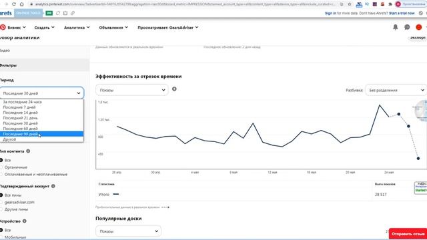
Task: Click the browser address bar URL
Action: pyautogui.click(x=185, y=4)
